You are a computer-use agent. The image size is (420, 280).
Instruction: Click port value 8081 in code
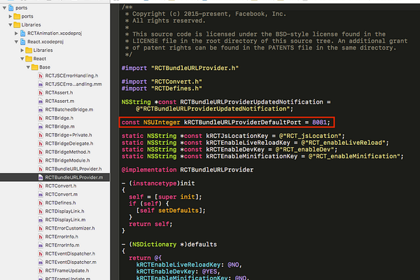coord(319,122)
